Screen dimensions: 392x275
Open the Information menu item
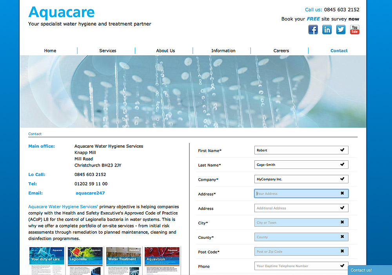coord(223,51)
